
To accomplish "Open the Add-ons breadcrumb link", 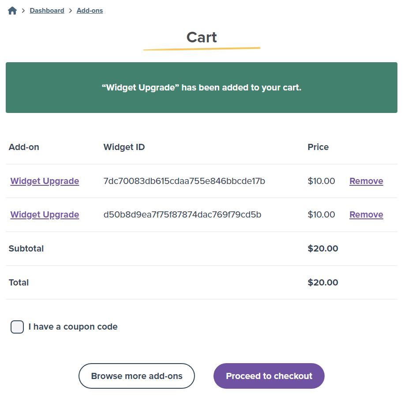I will (x=90, y=11).
